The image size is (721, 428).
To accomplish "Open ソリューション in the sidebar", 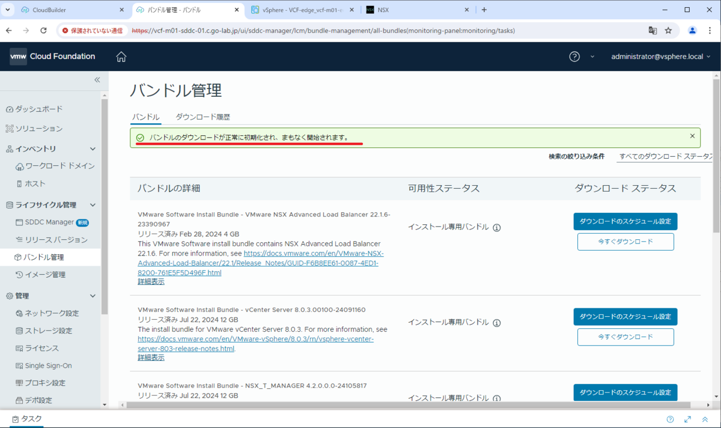I will coord(34,129).
